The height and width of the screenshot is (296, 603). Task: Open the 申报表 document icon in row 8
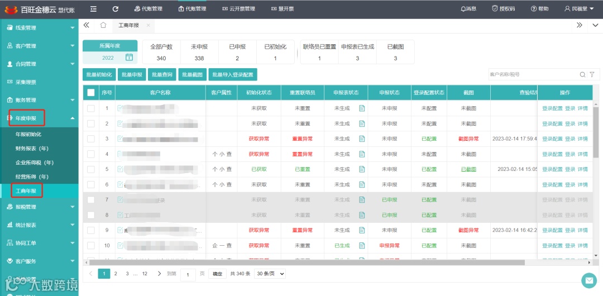[361, 215]
